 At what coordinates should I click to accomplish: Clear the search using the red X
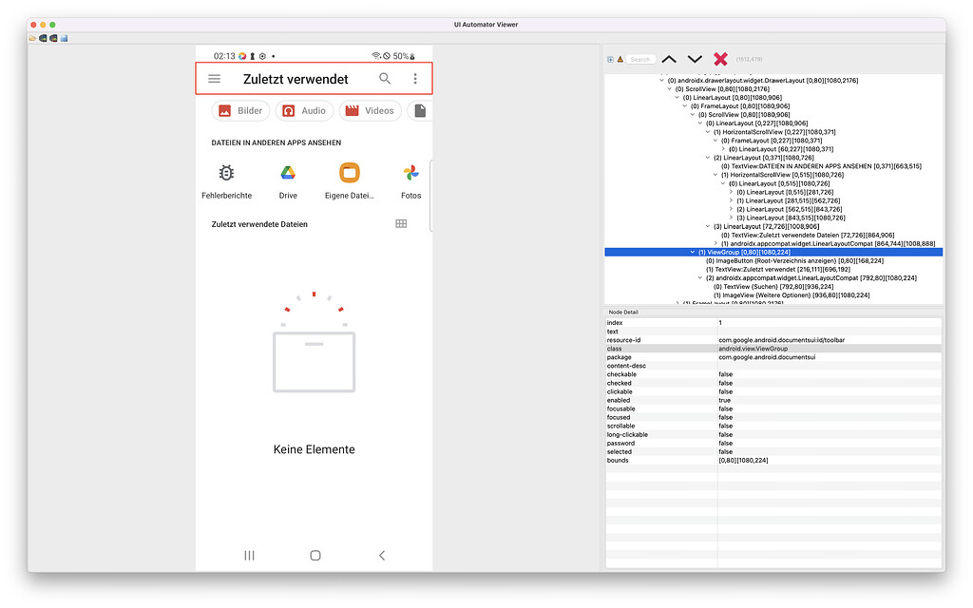coord(720,59)
